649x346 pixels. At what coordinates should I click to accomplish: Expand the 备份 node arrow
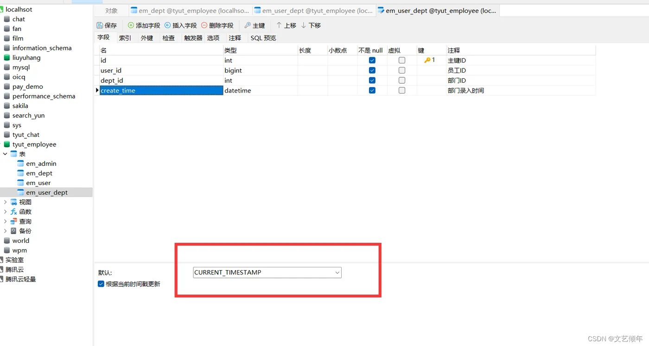pyautogui.click(x=5, y=231)
